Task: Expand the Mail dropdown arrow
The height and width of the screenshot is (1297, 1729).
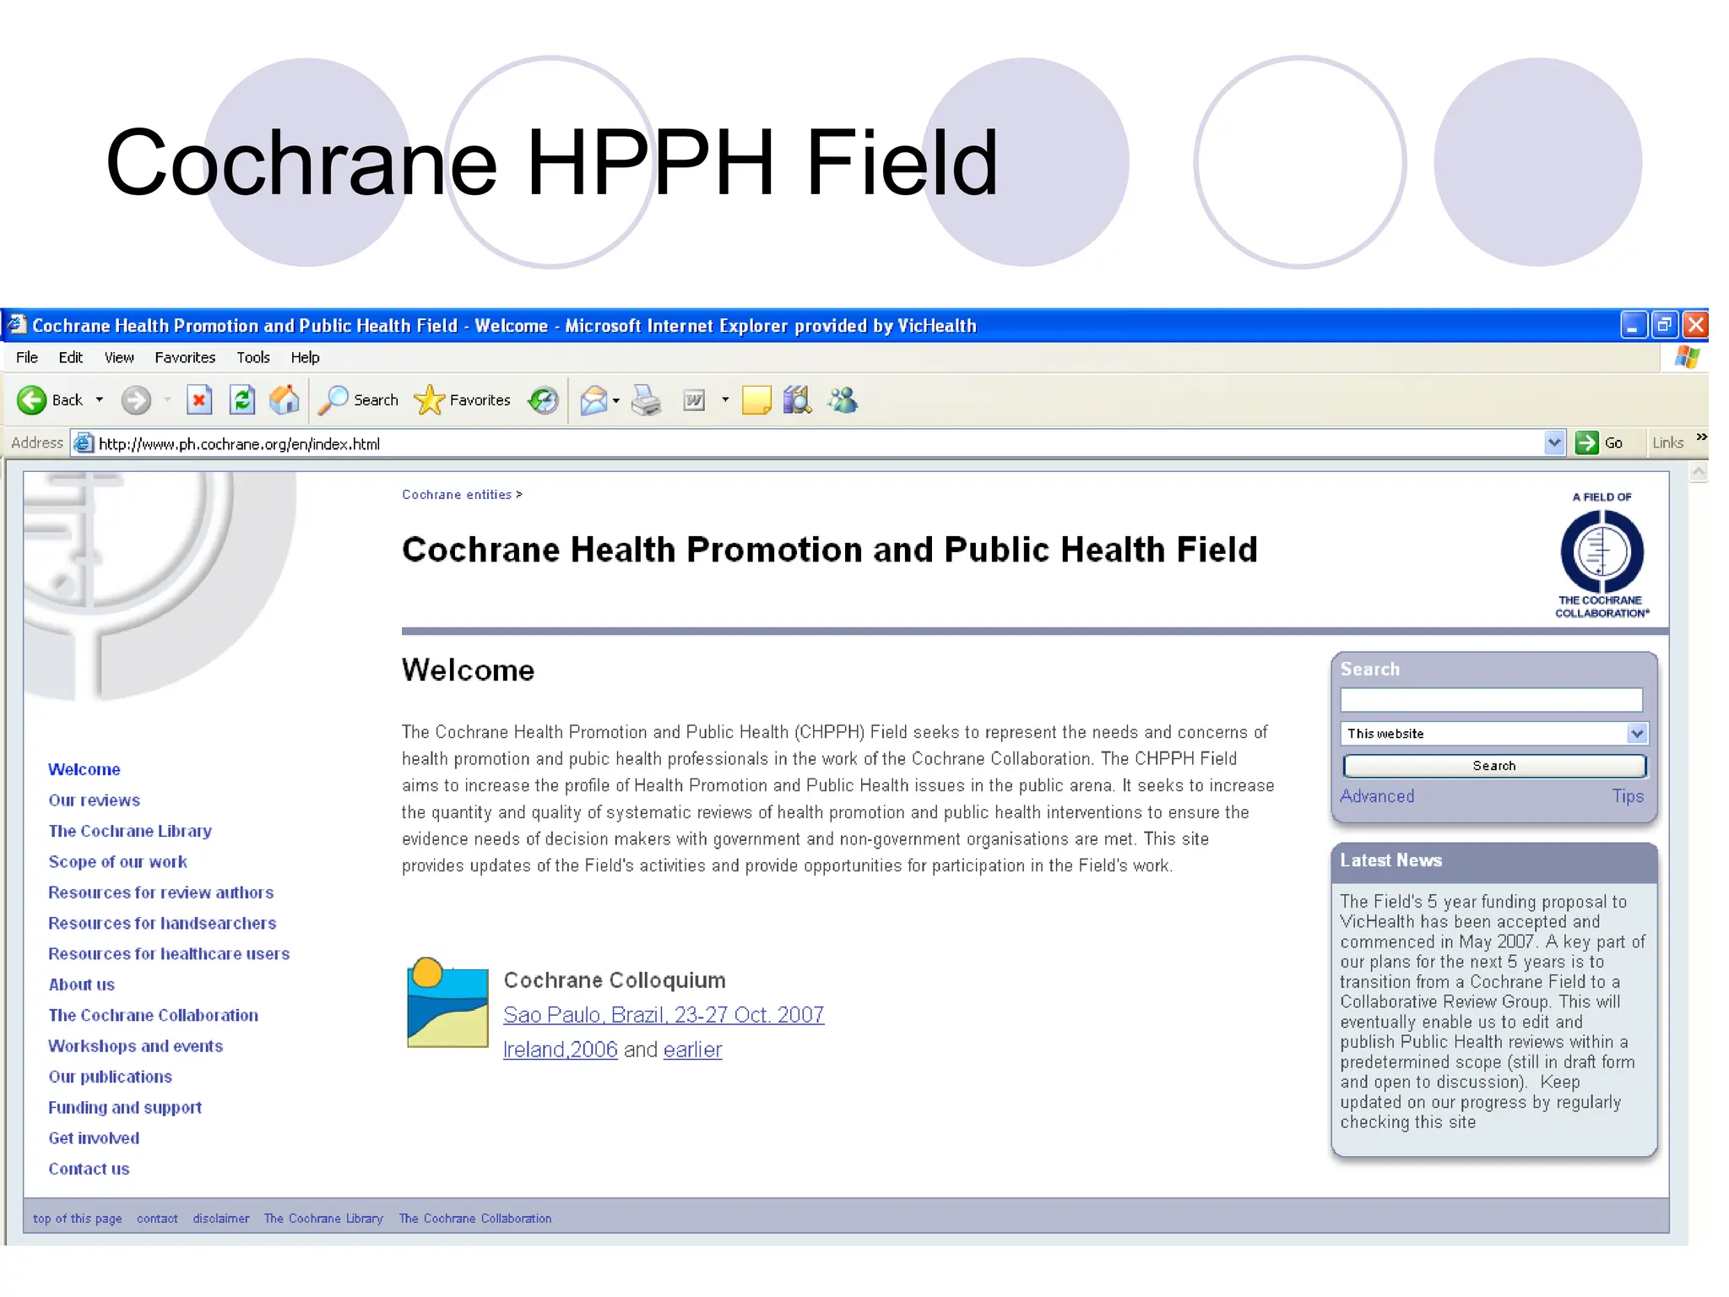Action: click(616, 400)
